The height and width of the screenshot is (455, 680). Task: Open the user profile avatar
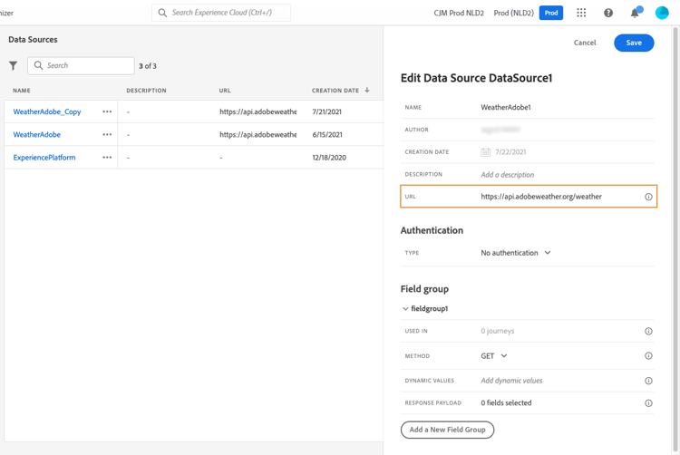[662, 13]
